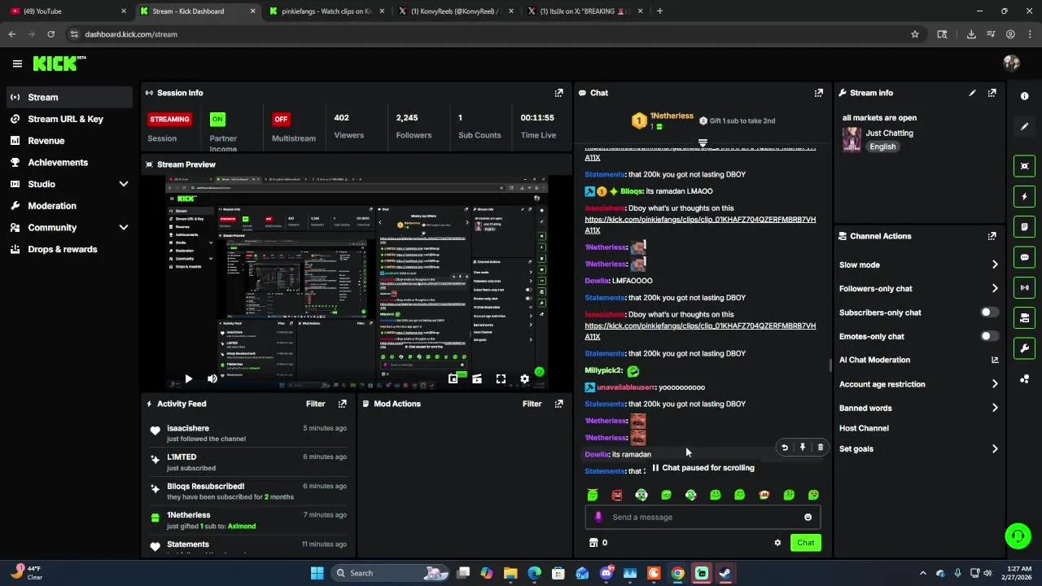Edit stream info with the pencil icon in Stream info header
The width and height of the screenshot is (1042, 586).
pos(972,93)
